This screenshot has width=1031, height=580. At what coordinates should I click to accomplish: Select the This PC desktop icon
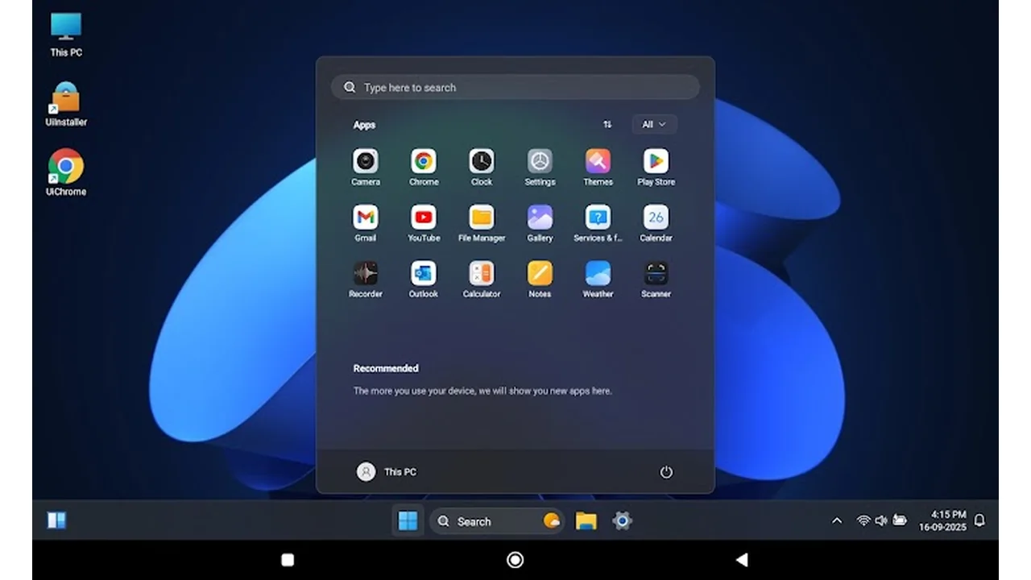[66, 34]
